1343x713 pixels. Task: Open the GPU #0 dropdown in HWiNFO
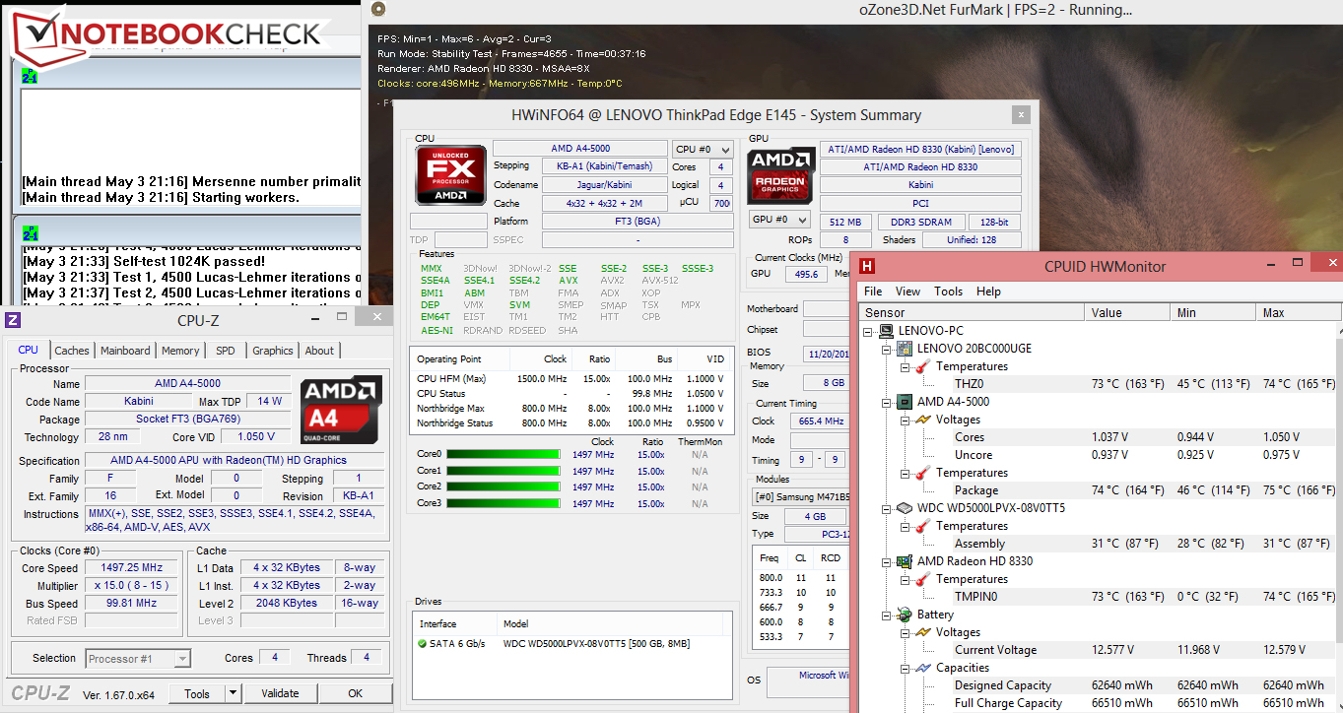(778, 221)
